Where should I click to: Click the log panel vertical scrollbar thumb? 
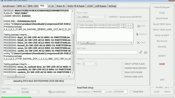click(x=72, y=53)
